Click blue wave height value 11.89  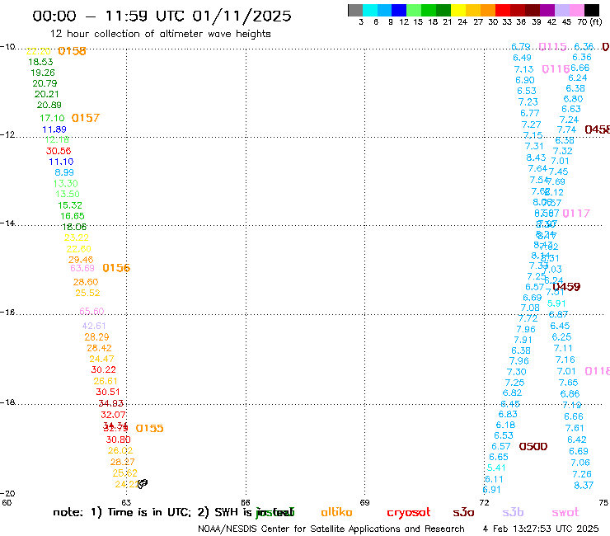tap(54, 129)
